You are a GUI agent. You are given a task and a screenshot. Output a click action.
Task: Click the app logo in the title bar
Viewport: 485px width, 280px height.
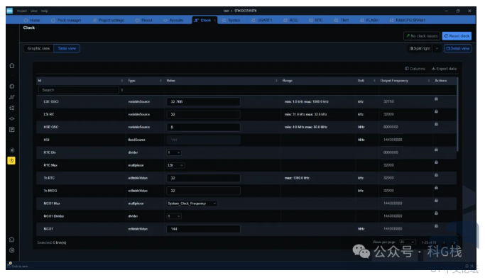click(10, 11)
